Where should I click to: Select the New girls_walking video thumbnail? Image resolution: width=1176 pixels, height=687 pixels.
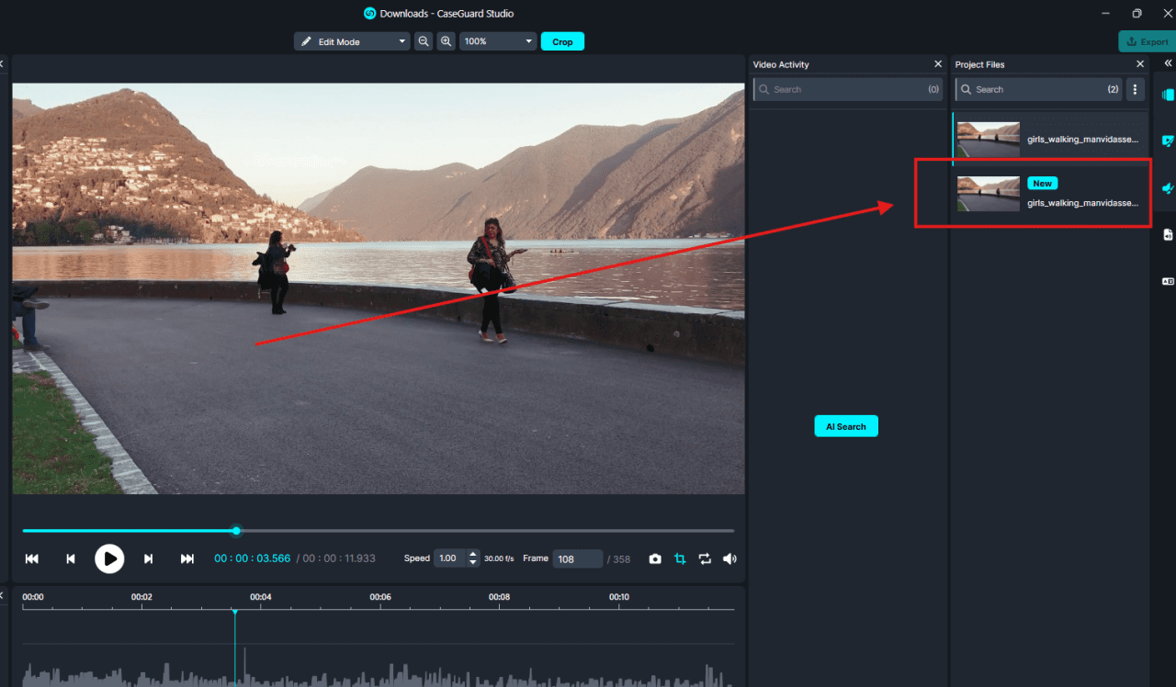tap(989, 194)
